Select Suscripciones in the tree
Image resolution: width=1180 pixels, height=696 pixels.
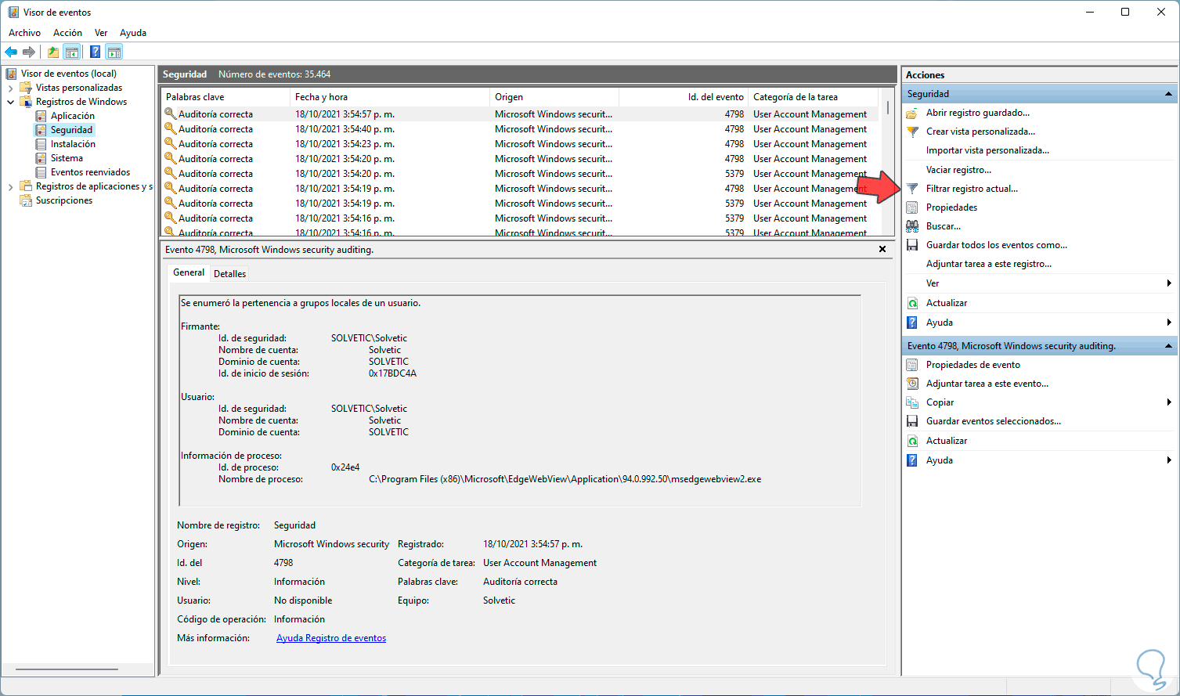(64, 200)
